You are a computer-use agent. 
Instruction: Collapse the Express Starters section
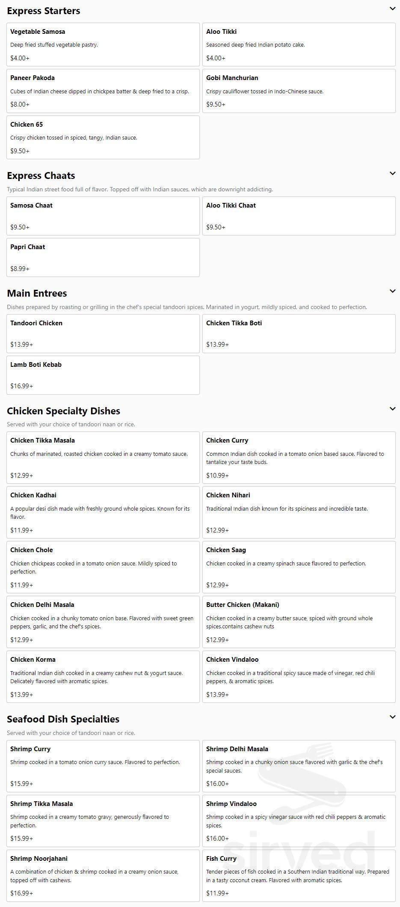[393, 8]
